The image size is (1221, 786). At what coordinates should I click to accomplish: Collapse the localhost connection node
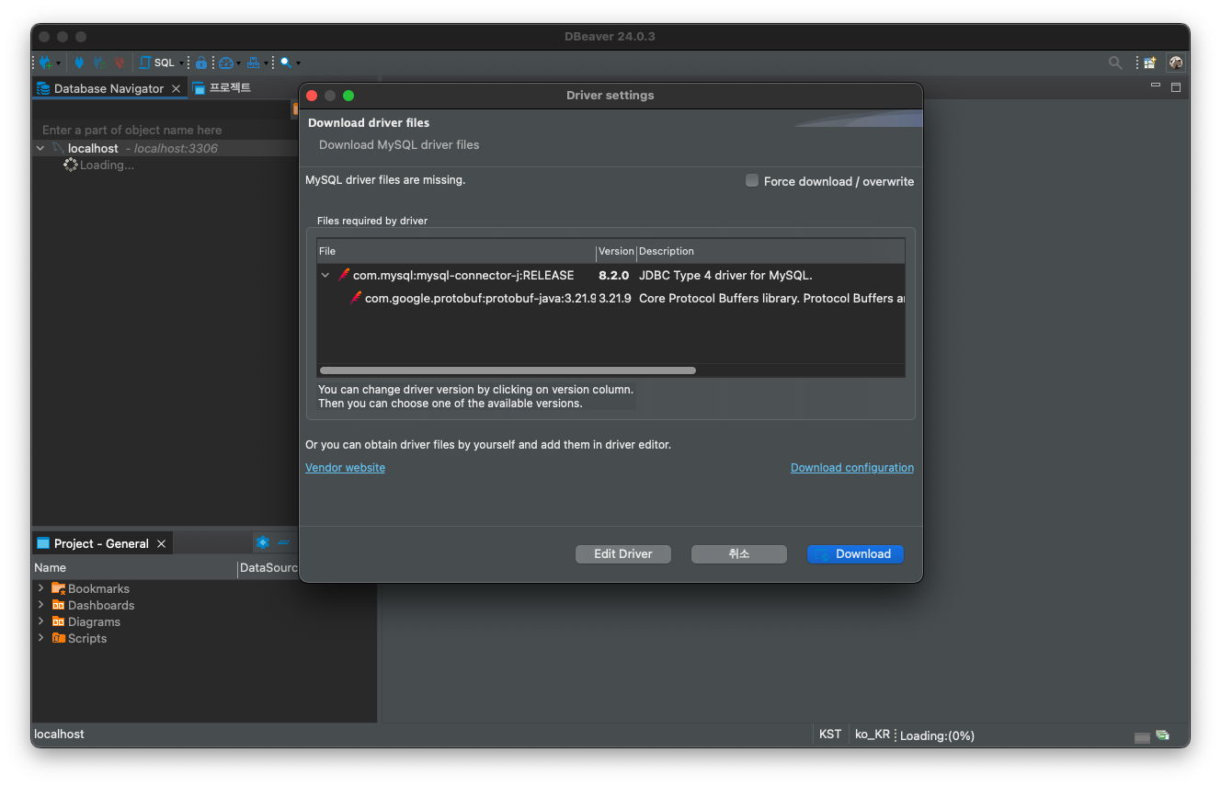pyautogui.click(x=40, y=148)
